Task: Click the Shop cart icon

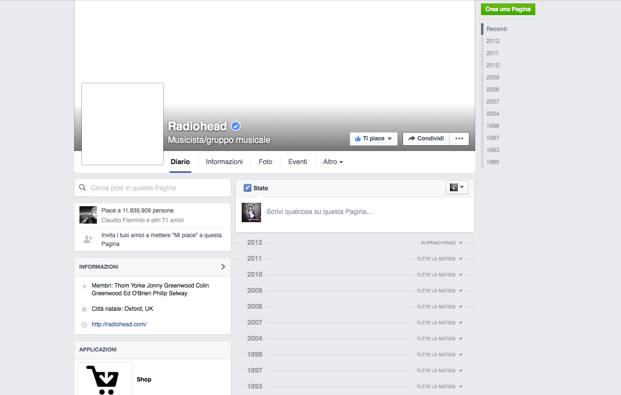Action: pos(104,379)
